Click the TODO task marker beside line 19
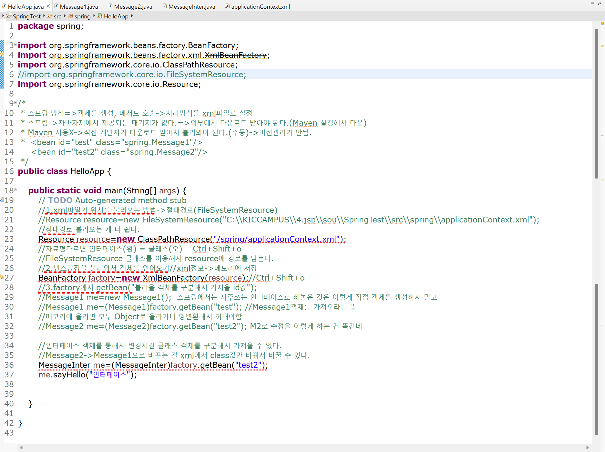Screen dimensions: 605x452 (2, 200)
